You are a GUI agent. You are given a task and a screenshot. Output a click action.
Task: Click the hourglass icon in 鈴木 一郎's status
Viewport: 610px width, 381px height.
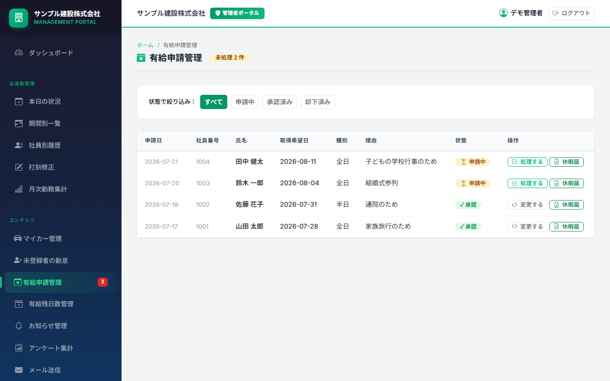[463, 183]
